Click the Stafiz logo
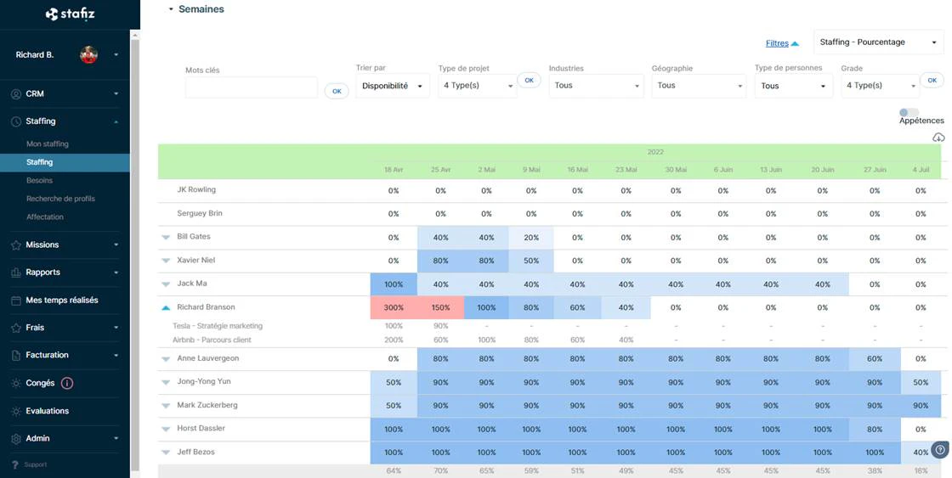Image resolution: width=952 pixels, height=478 pixels. (70, 14)
